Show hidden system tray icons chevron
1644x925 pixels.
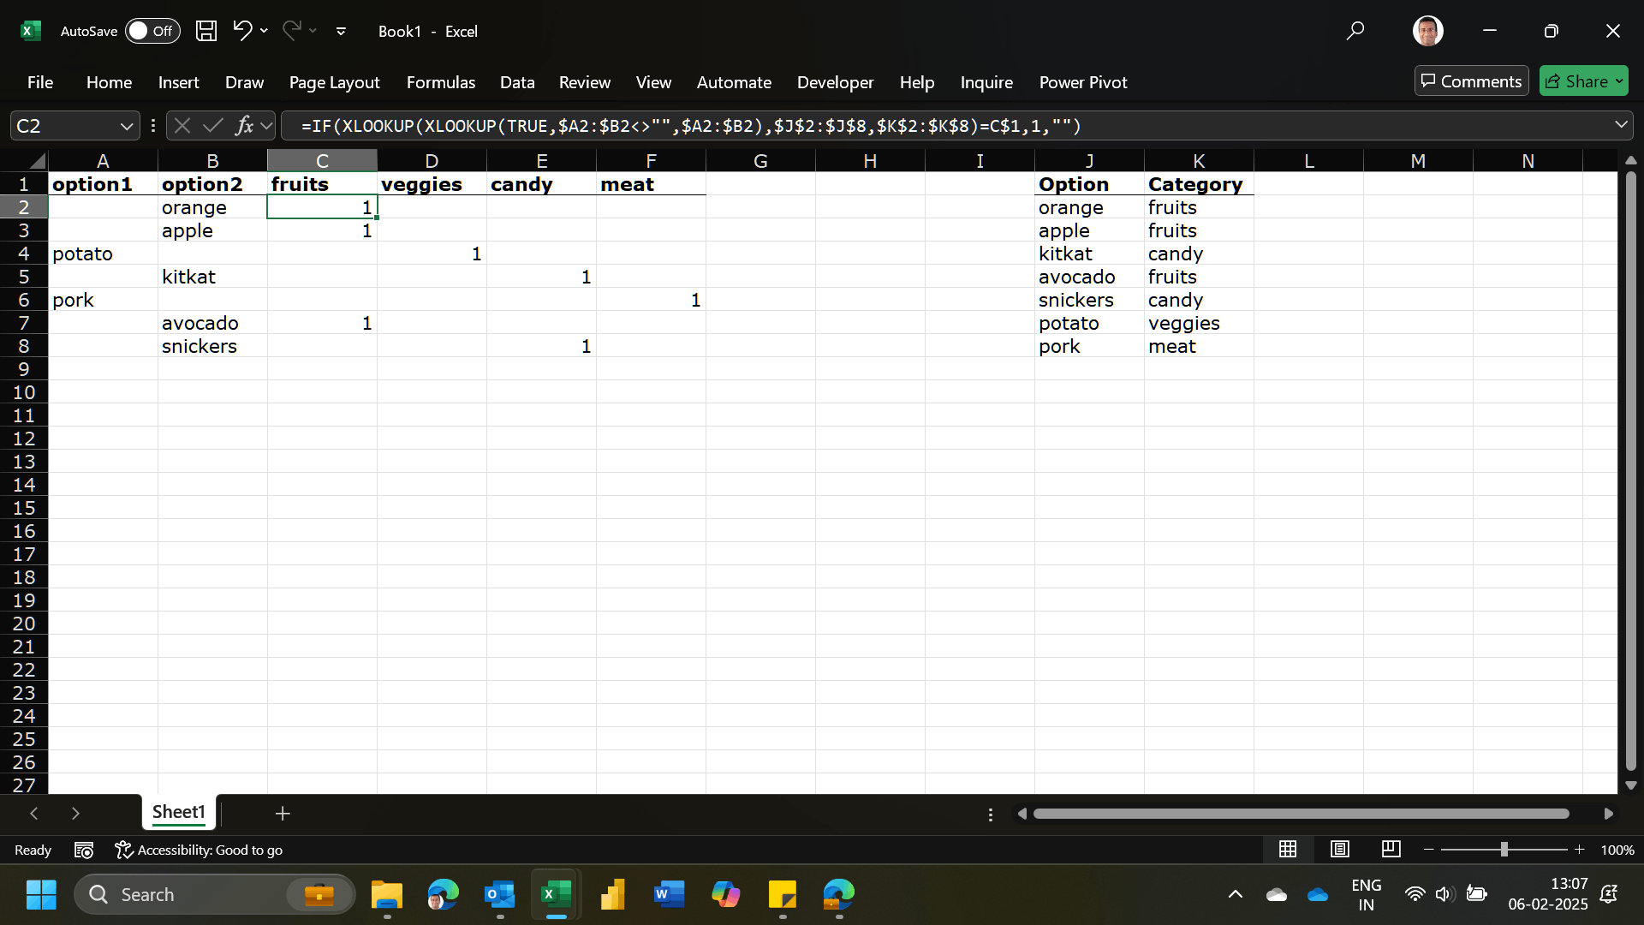[x=1235, y=895]
